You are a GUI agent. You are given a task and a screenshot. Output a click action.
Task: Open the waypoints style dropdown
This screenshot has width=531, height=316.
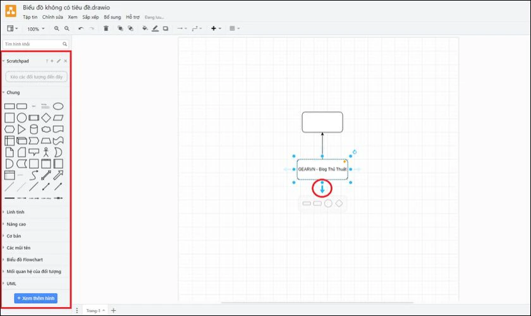(197, 28)
